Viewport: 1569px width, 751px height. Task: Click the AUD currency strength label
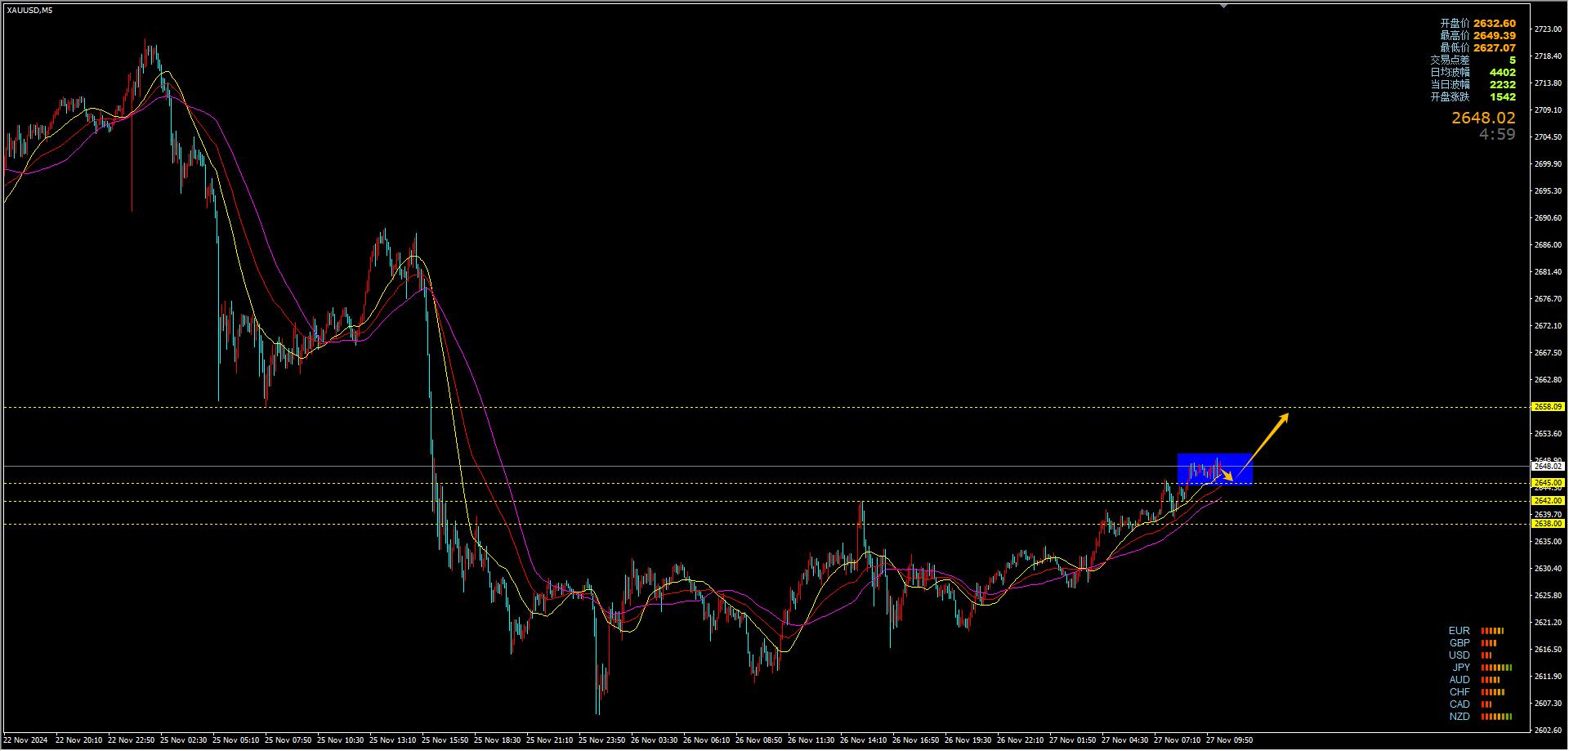point(1459,680)
